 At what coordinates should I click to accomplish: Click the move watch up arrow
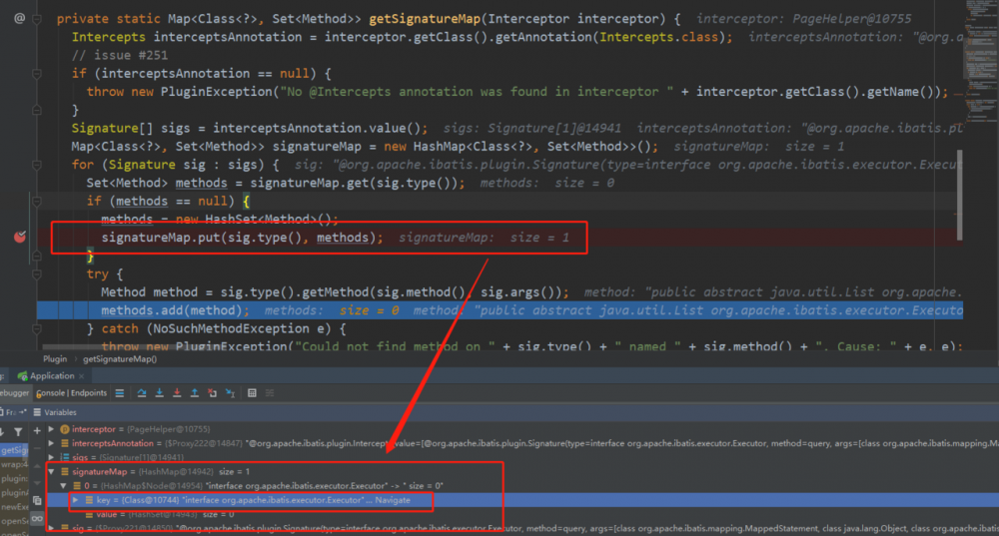(37, 466)
